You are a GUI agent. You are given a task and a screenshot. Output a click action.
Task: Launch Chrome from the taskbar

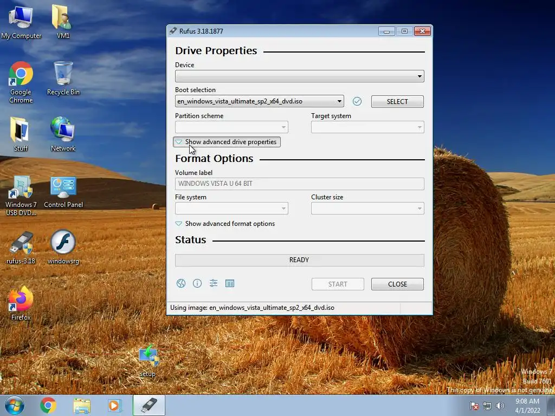point(48,405)
